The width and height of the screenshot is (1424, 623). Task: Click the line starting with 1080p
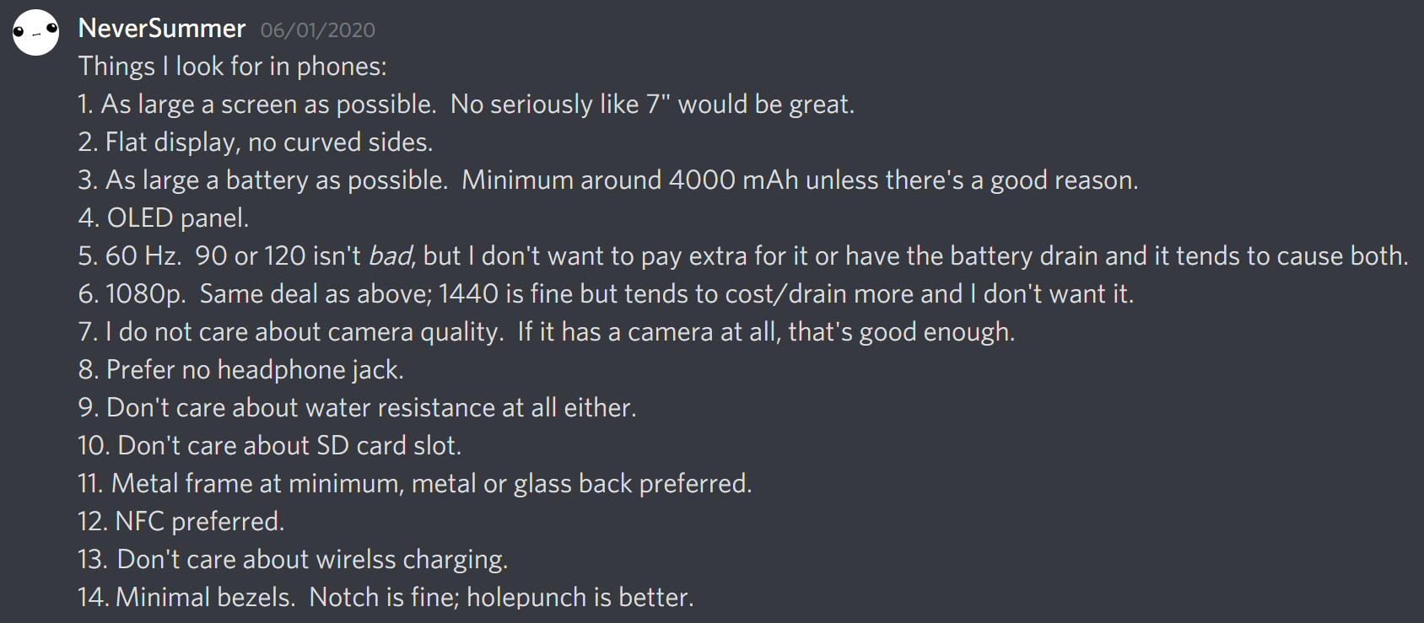click(x=606, y=294)
